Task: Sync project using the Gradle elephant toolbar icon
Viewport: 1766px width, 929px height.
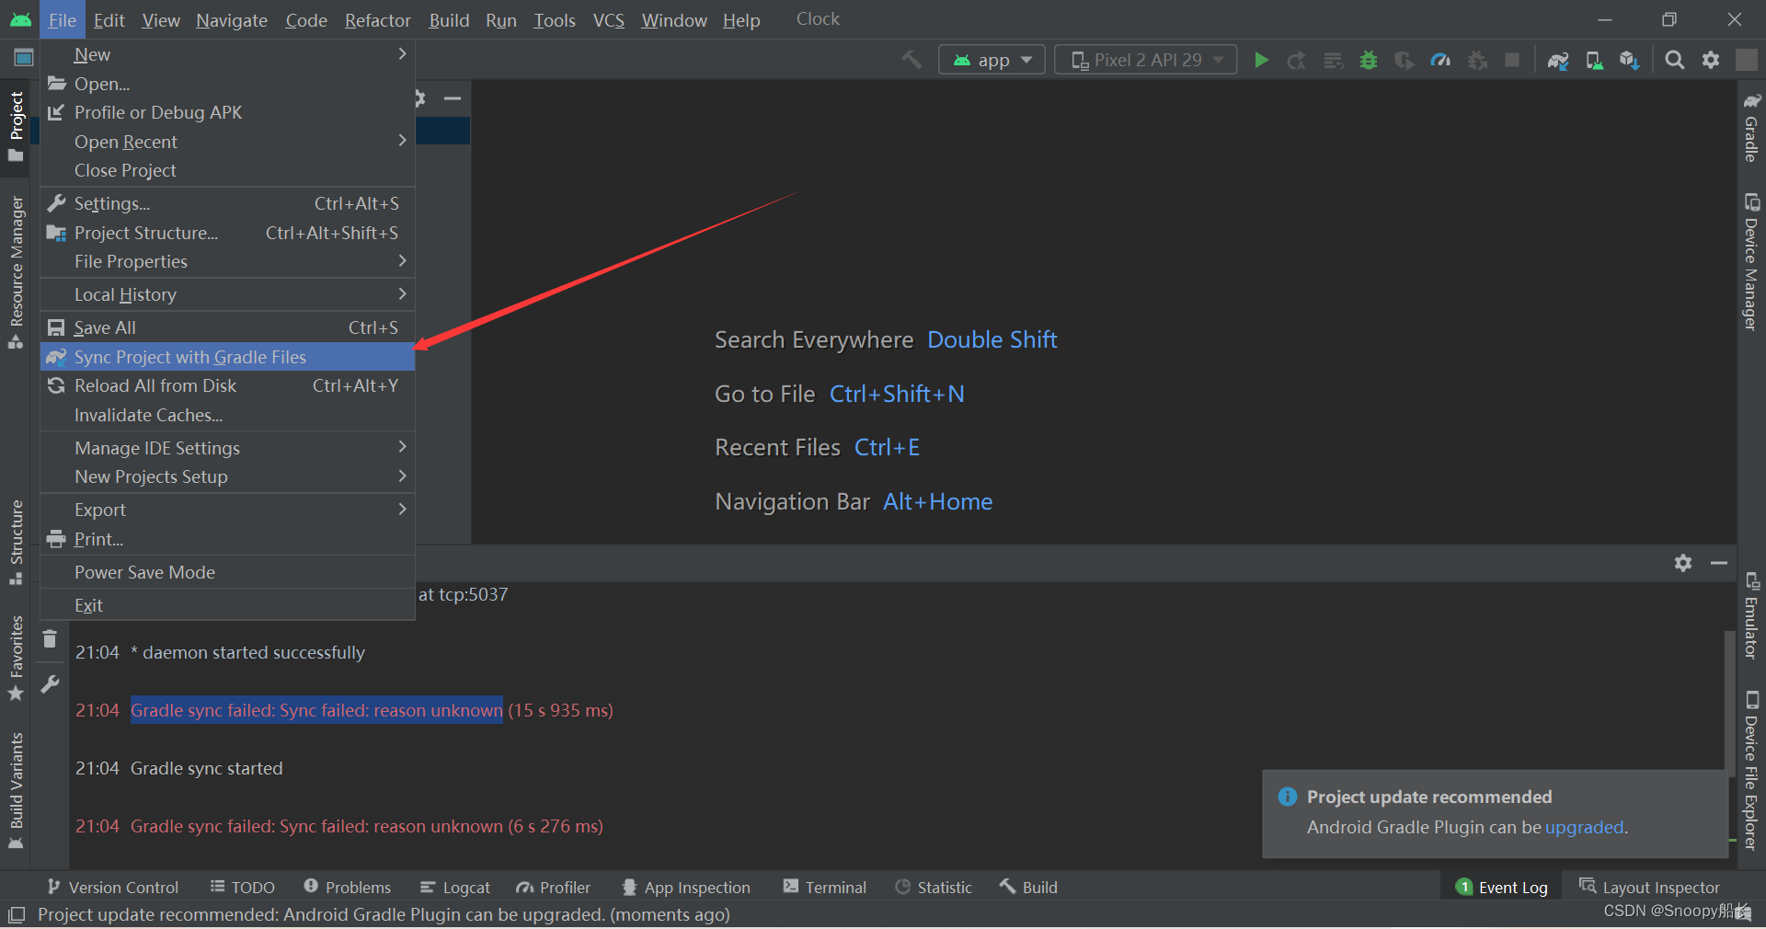Action: point(1558,60)
